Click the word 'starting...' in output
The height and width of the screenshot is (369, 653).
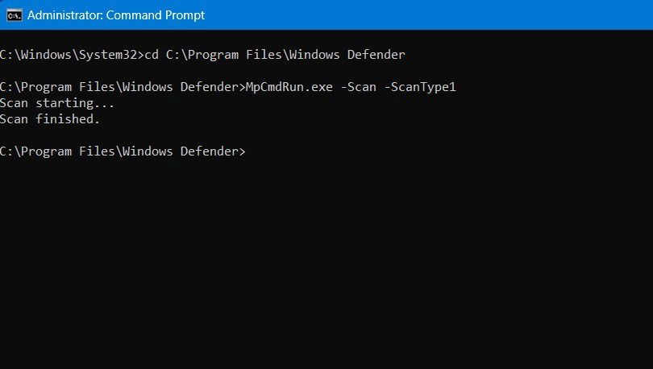pyautogui.click(x=75, y=103)
